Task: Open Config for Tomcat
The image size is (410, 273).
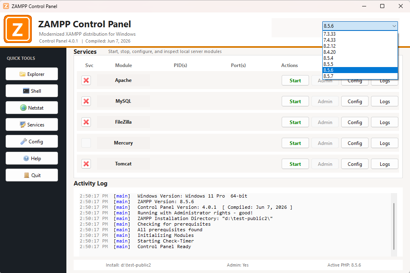Action: (355, 164)
